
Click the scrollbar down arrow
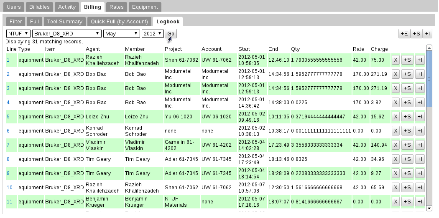tap(429, 208)
